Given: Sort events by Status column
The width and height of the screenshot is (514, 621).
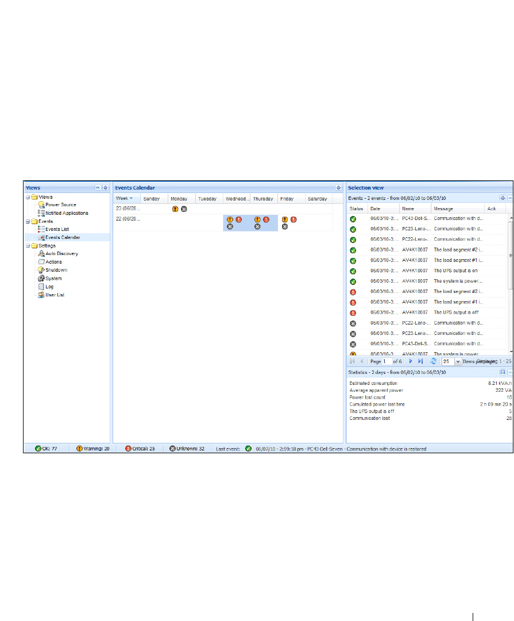Looking at the screenshot, I should pyautogui.click(x=357, y=209).
